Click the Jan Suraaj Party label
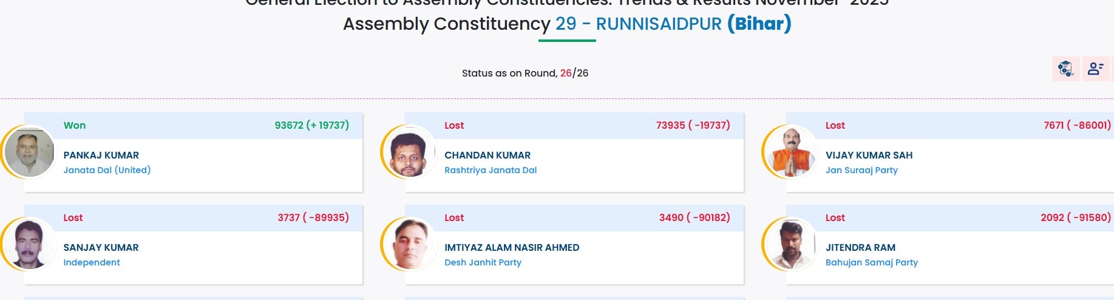1114x300 pixels. [x=861, y=170]
